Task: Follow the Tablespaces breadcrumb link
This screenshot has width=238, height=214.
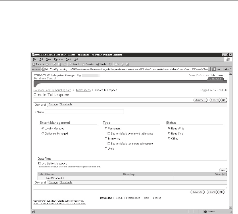Action: click(83, 90)
